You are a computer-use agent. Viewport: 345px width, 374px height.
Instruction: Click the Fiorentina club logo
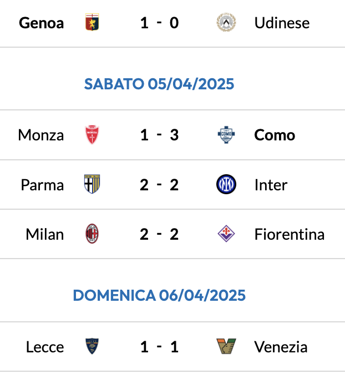tap(226, 234)
